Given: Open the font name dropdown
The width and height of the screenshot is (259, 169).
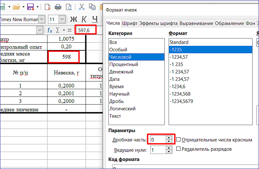Looking at the screenshot, I should pyautogui.click(x=42, y=19).
